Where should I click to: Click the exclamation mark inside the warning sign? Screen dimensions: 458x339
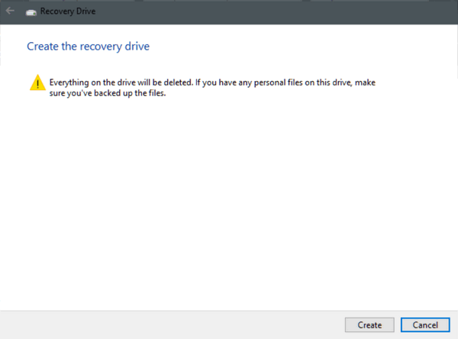point(37,84)
